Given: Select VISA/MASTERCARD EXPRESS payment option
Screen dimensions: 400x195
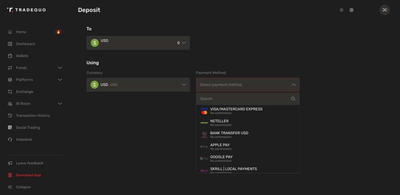Looking at the screenshot, I should (248, 111).
